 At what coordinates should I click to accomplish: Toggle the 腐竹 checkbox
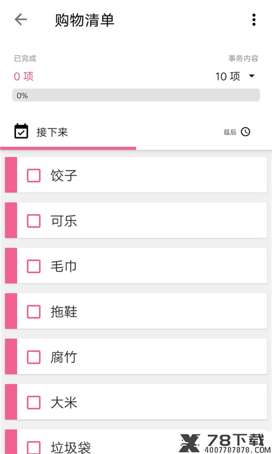pyautogui.click(x=33, y=357)
